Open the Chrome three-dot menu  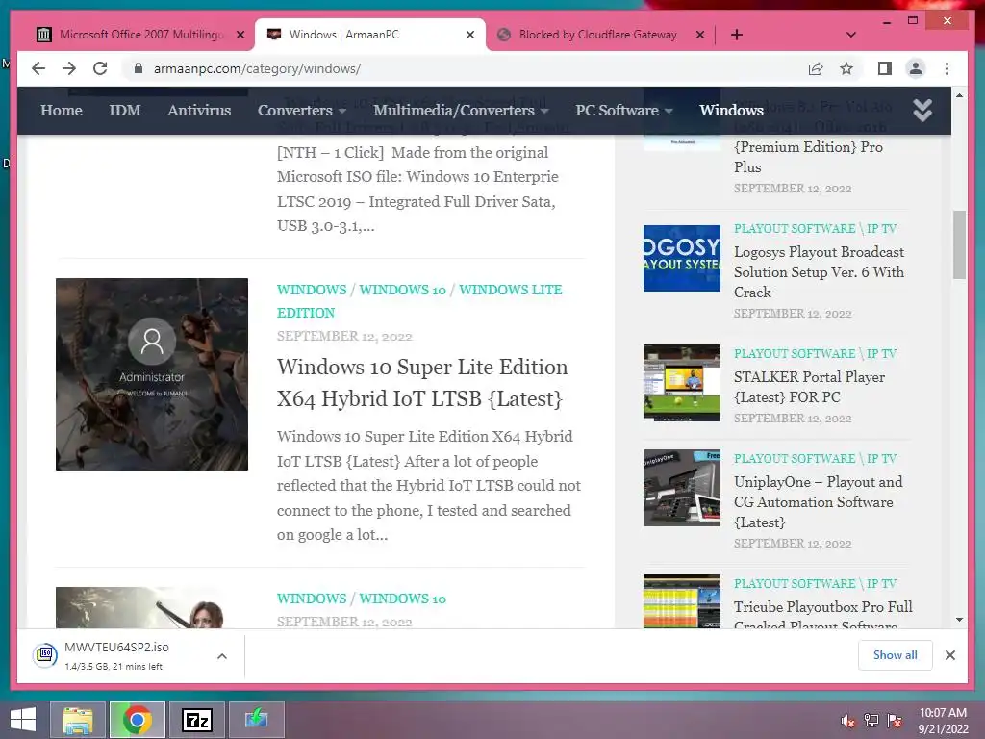click(x=947, y=68)
